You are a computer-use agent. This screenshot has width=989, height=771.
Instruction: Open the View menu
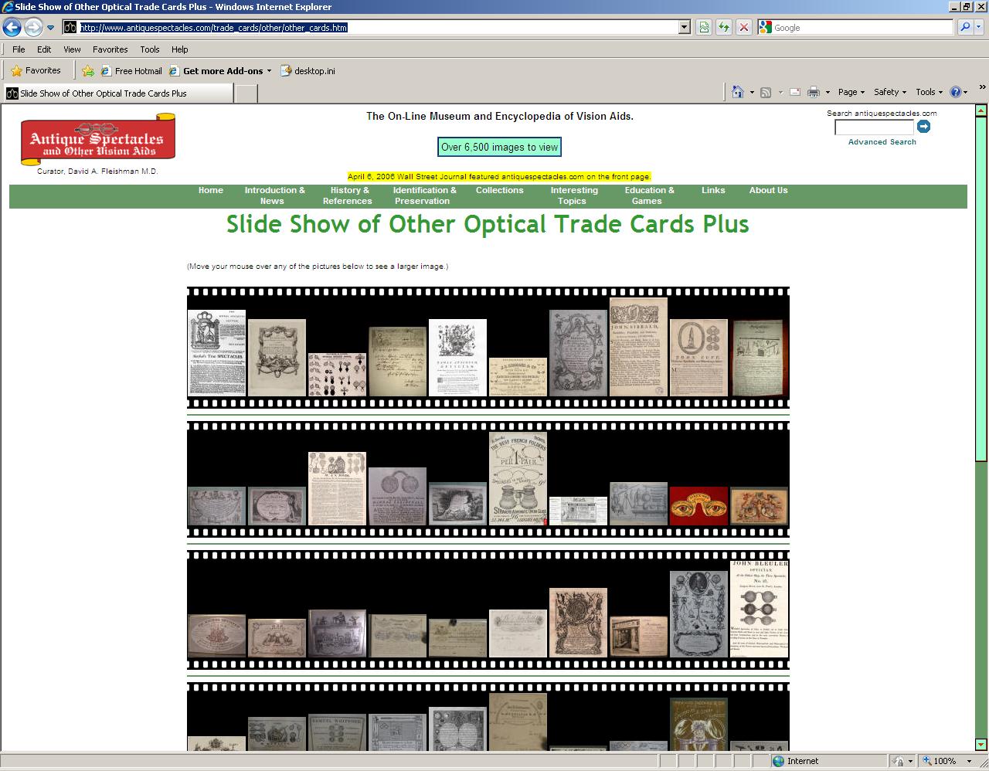click(x=71, y=49)
